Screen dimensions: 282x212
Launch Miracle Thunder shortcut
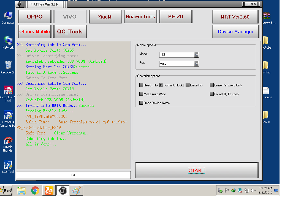[x=8, y=144]
